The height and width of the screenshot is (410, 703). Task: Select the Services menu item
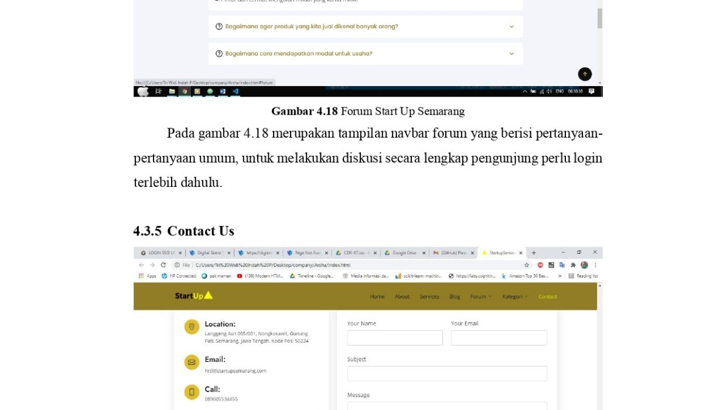(x=429, y=296)
